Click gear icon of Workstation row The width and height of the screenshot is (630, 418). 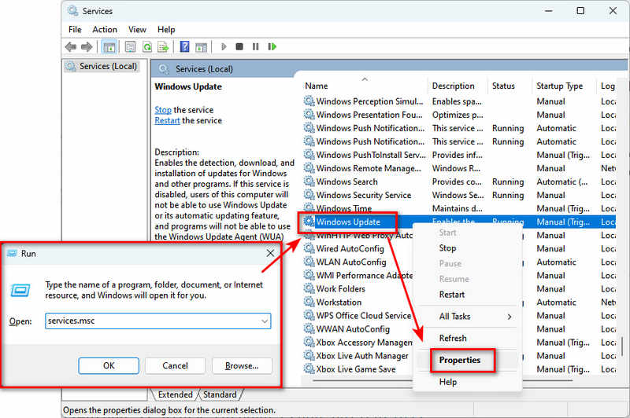[309, 302]
